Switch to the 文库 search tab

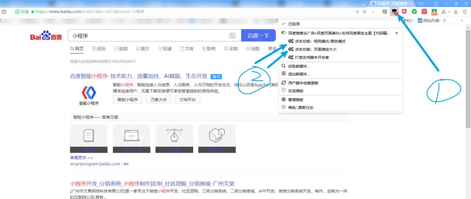[187, 49]
